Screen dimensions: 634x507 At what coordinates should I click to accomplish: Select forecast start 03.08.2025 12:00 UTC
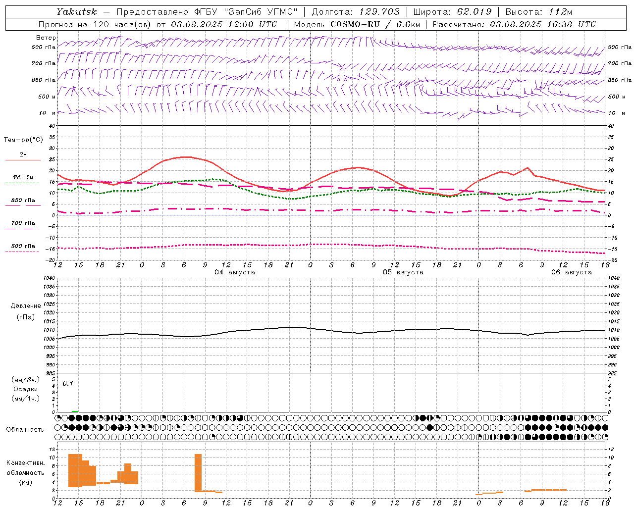[224, 24]
